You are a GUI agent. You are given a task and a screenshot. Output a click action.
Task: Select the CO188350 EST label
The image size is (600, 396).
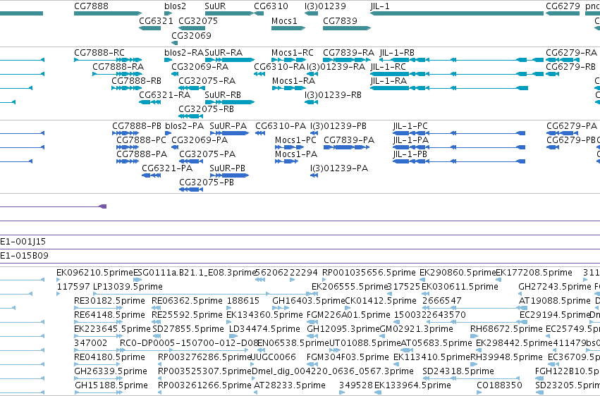(x=499, y=385)
